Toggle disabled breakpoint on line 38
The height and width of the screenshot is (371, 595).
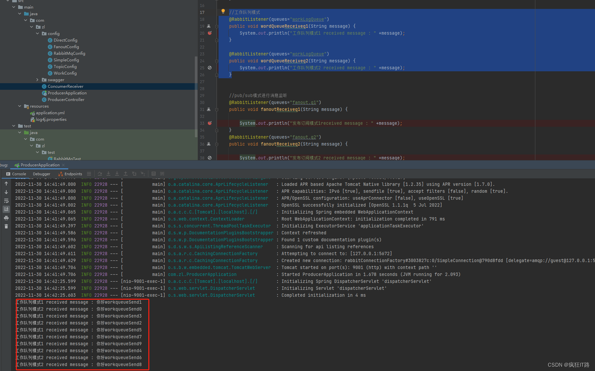tap(210, 158)
